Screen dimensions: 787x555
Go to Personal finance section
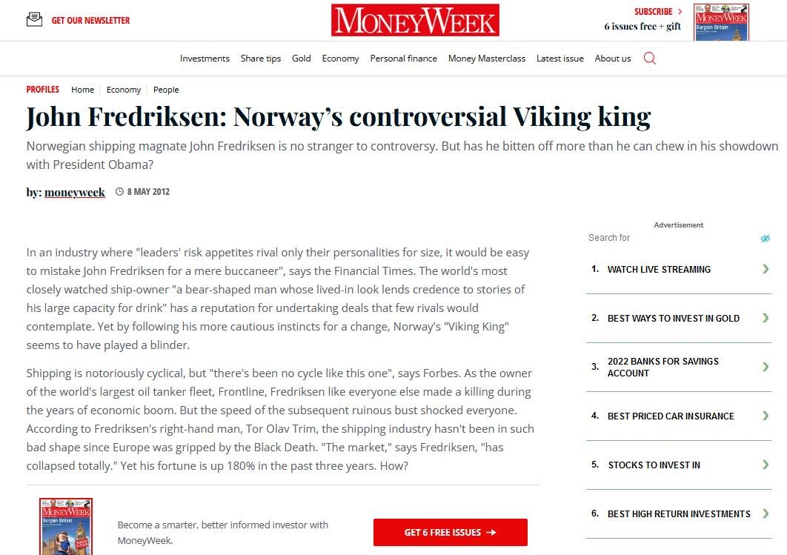pyautogui.click(x=403, y=59)
